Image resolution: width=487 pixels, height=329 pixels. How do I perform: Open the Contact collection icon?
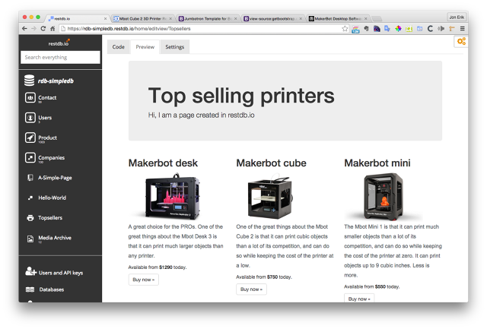pos(30,98)
